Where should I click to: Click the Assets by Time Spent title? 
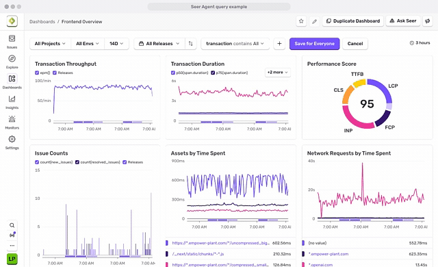[x=198, y=153]
